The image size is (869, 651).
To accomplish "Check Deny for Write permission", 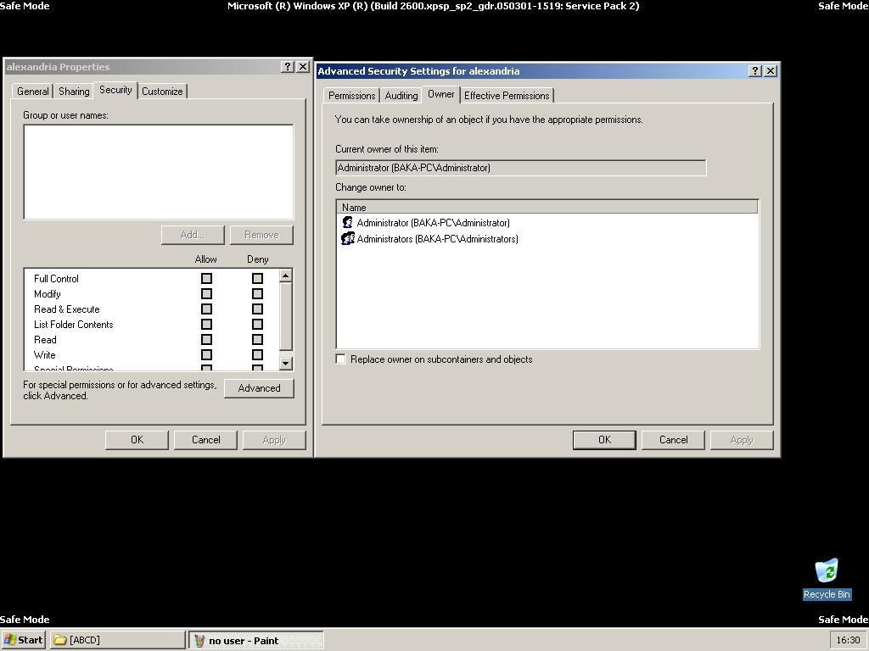I will pos(257,355).
